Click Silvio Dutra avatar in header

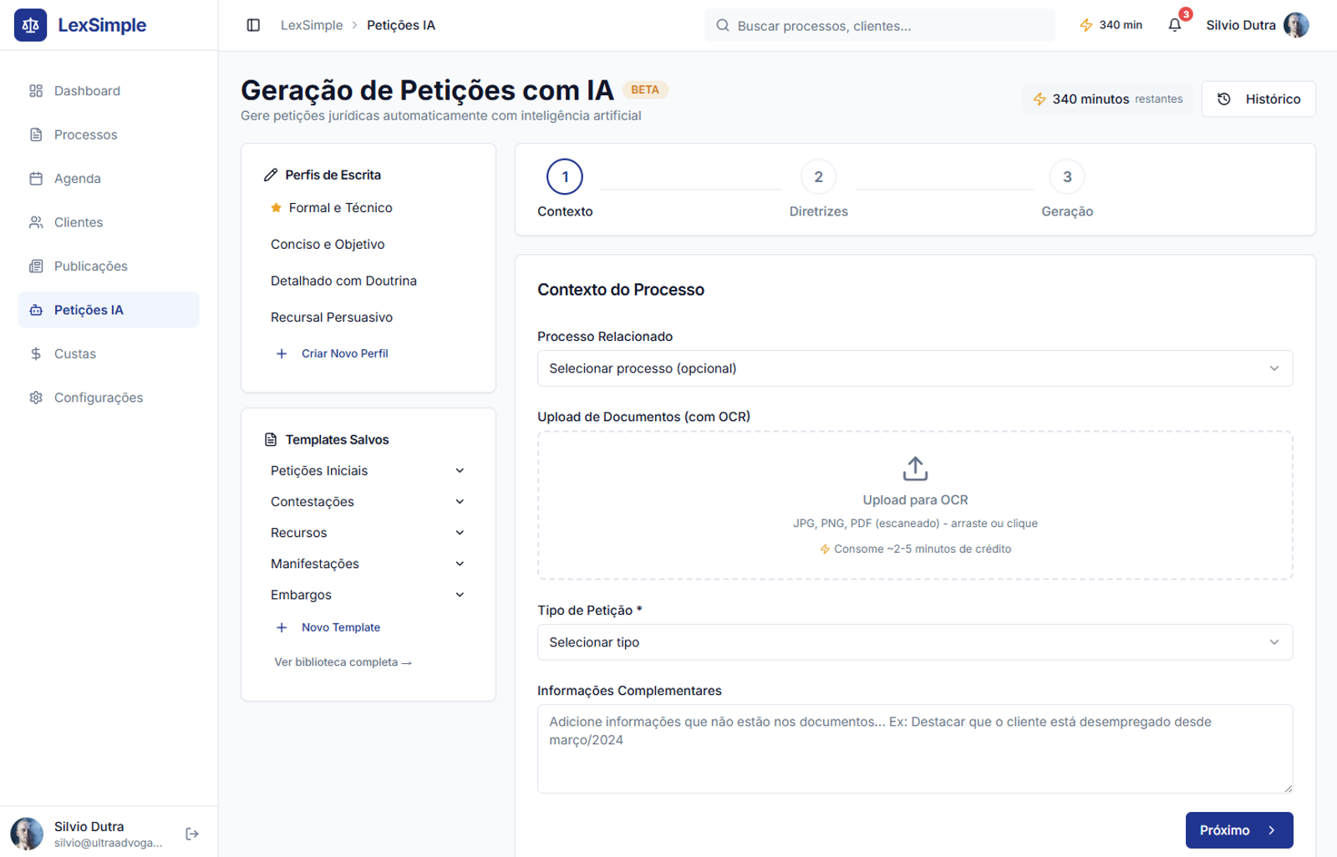1296,25
